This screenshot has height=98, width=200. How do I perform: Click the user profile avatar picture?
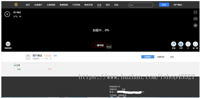click(28, 57)
